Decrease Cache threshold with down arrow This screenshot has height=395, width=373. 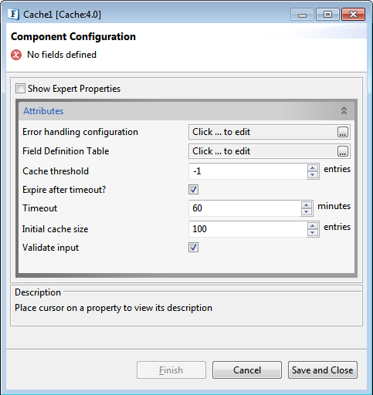coord(313,174)
